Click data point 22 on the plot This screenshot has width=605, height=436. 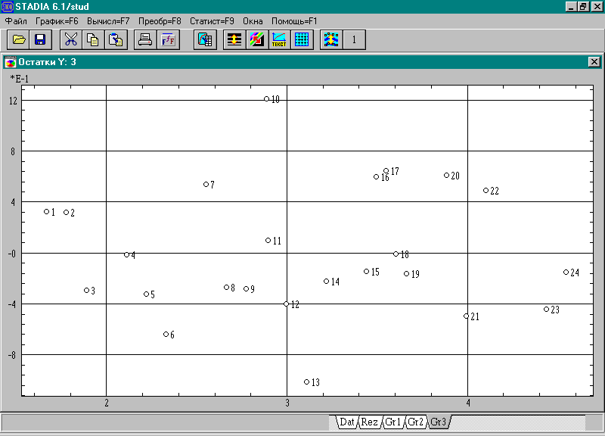point(486,191)
